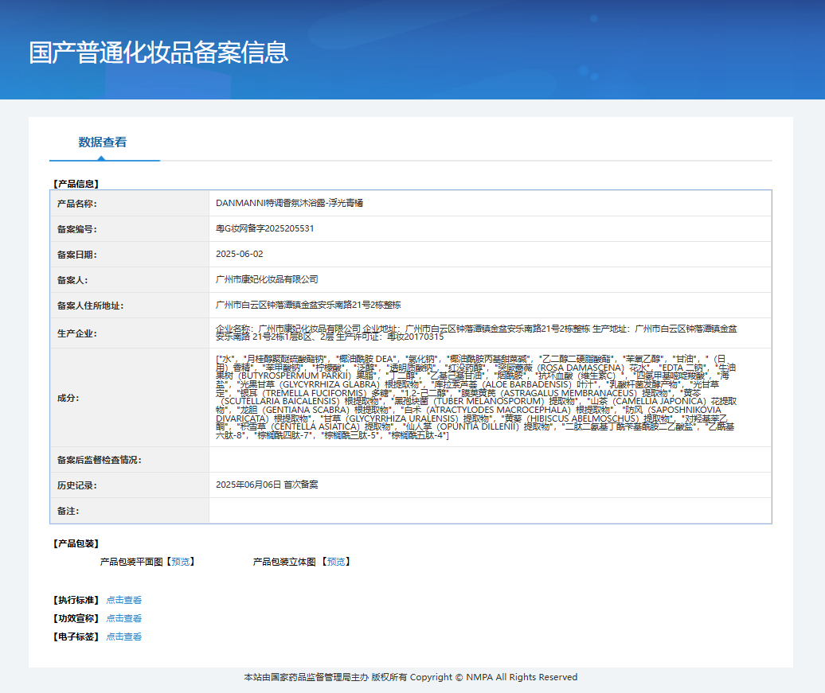This screenshot has height=693, width=825.
Task: Click product name DANMANNI特调香氛沐浴露-浮光青橘
Action: tap(289, 203)
